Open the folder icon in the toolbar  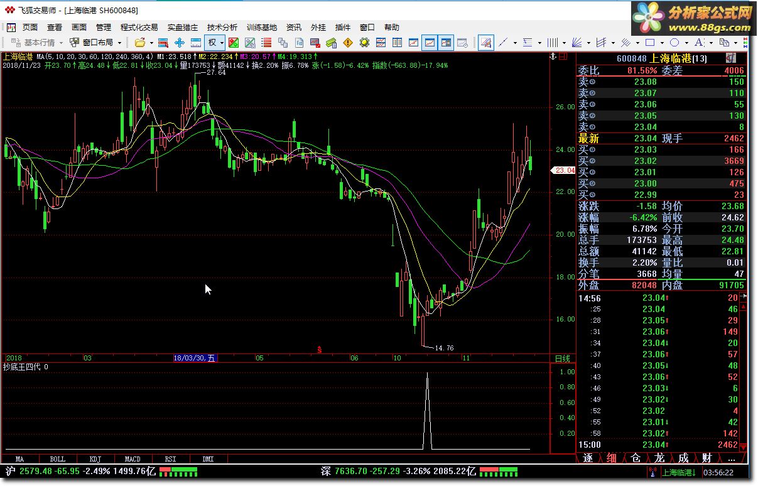coord(139,43)
